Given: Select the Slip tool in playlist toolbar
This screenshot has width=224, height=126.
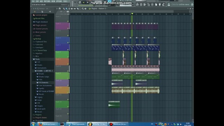Looking at the screenshot, I should [x=75, y=9].
